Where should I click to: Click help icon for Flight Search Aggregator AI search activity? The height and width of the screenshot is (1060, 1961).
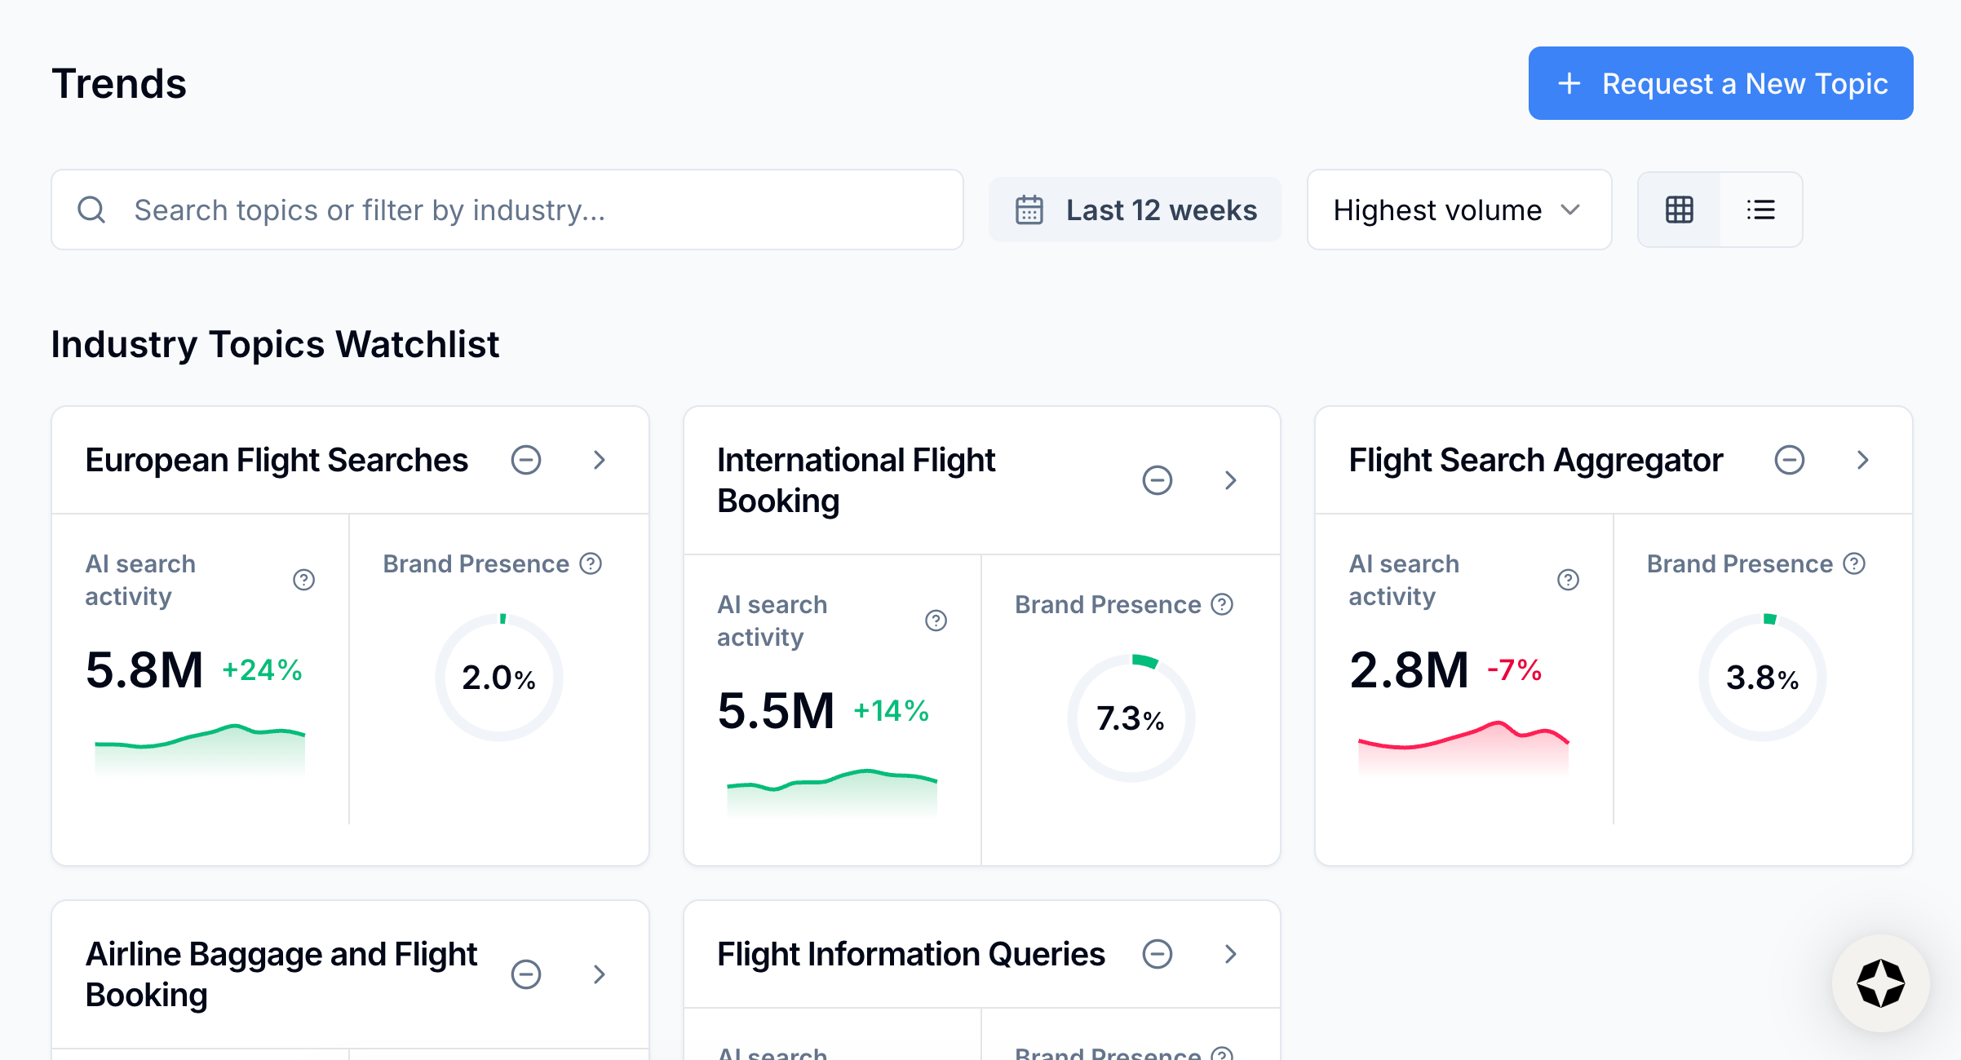[1568, 580]
